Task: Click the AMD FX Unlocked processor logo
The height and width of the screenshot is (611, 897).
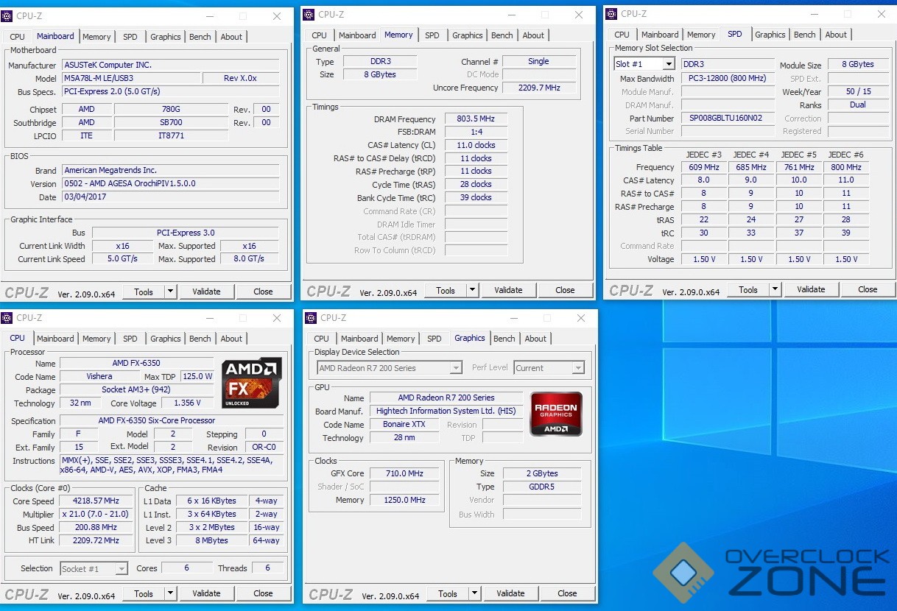Action: [251, 383]
